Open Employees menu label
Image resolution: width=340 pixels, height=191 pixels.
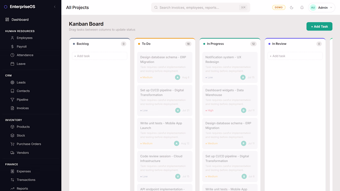(24, 38)
